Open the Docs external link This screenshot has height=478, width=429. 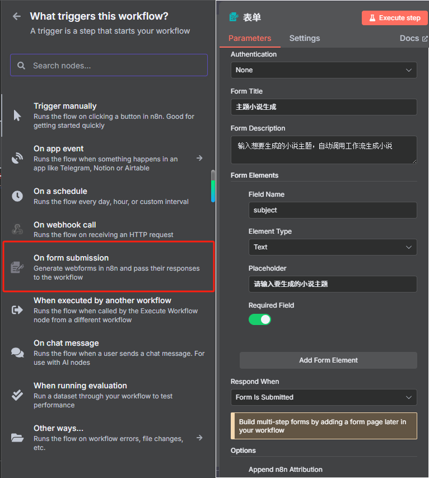(413, 38)
